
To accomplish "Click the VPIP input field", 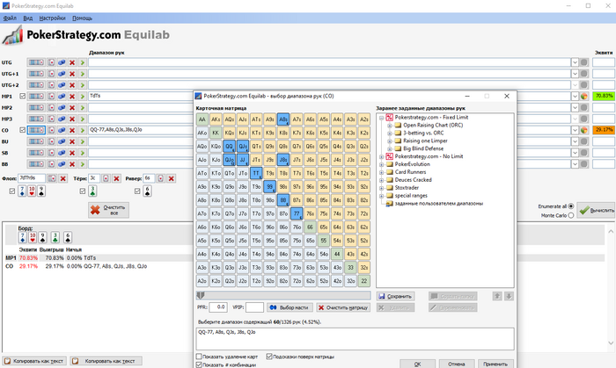I will click(254, 307).
